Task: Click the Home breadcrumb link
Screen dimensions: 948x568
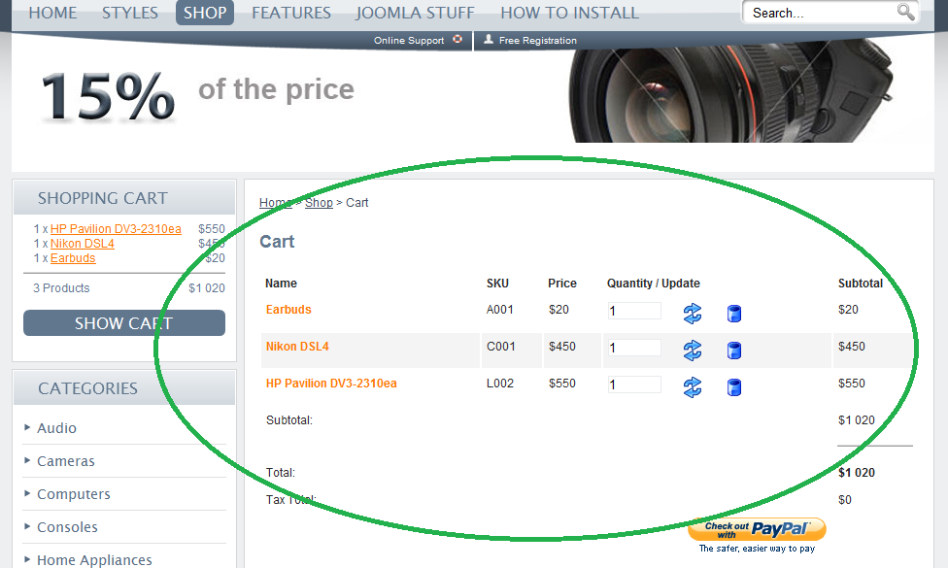Action: pos(276,202)
